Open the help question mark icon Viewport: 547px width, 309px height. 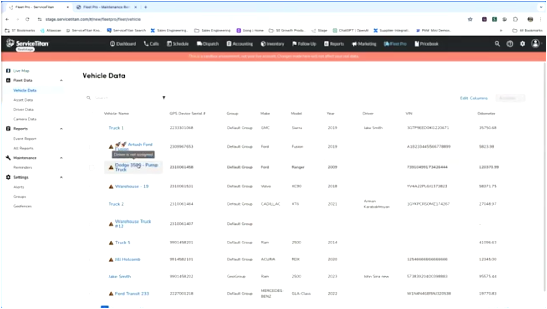(x=510, y=43)
